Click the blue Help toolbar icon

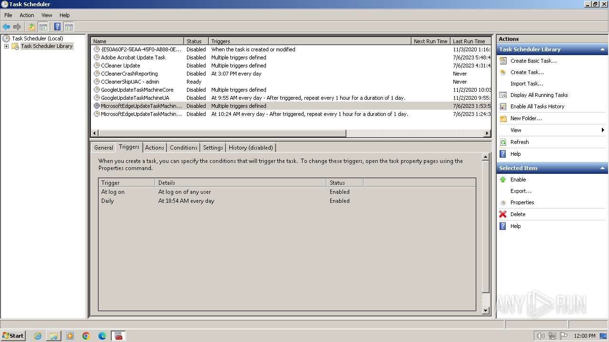pyautogui.click(x=58, y=27)
